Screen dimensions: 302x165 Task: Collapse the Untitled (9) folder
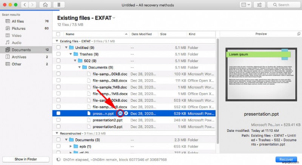(66, 47)
